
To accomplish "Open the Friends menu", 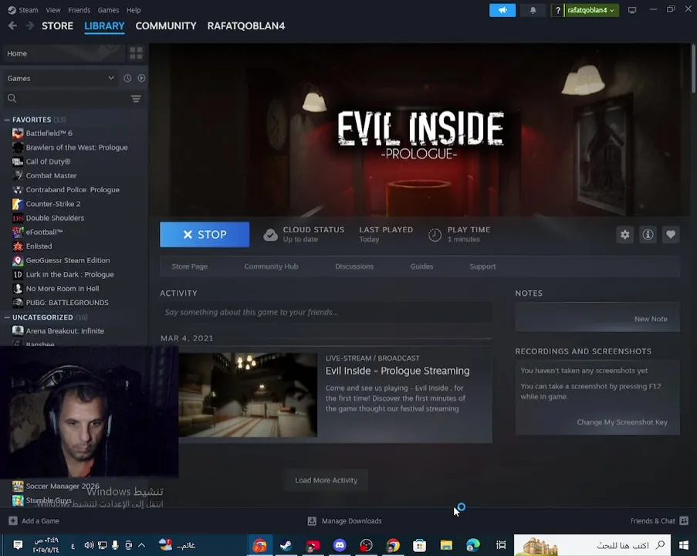I will pos(80,10).
